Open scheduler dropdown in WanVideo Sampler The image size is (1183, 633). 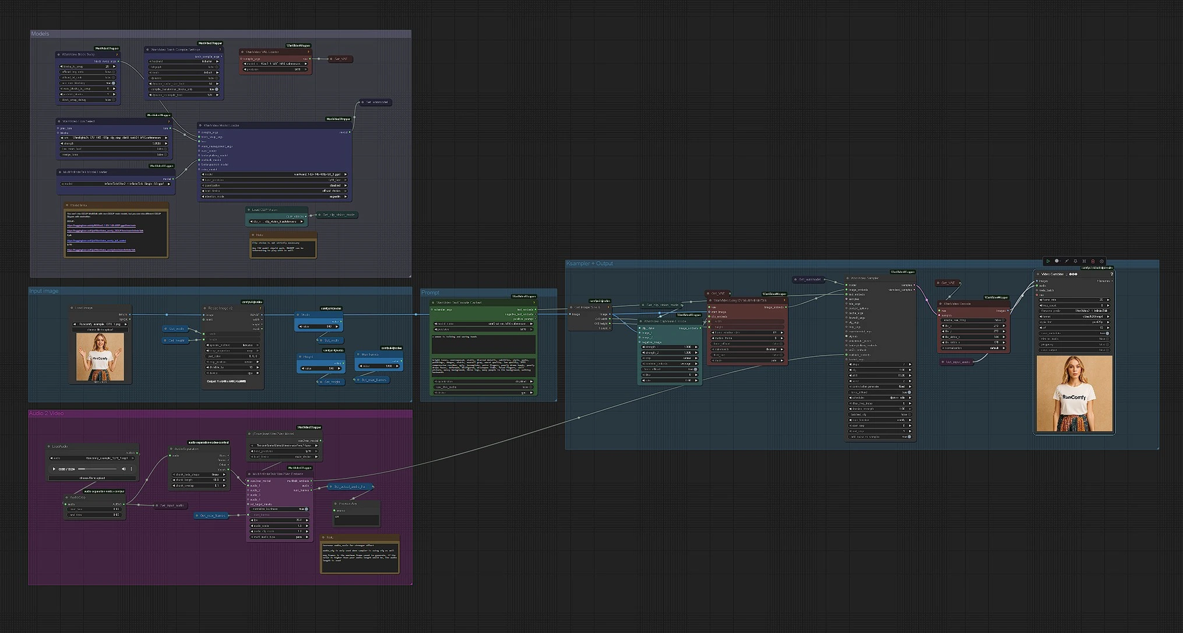tap(880, 398)
